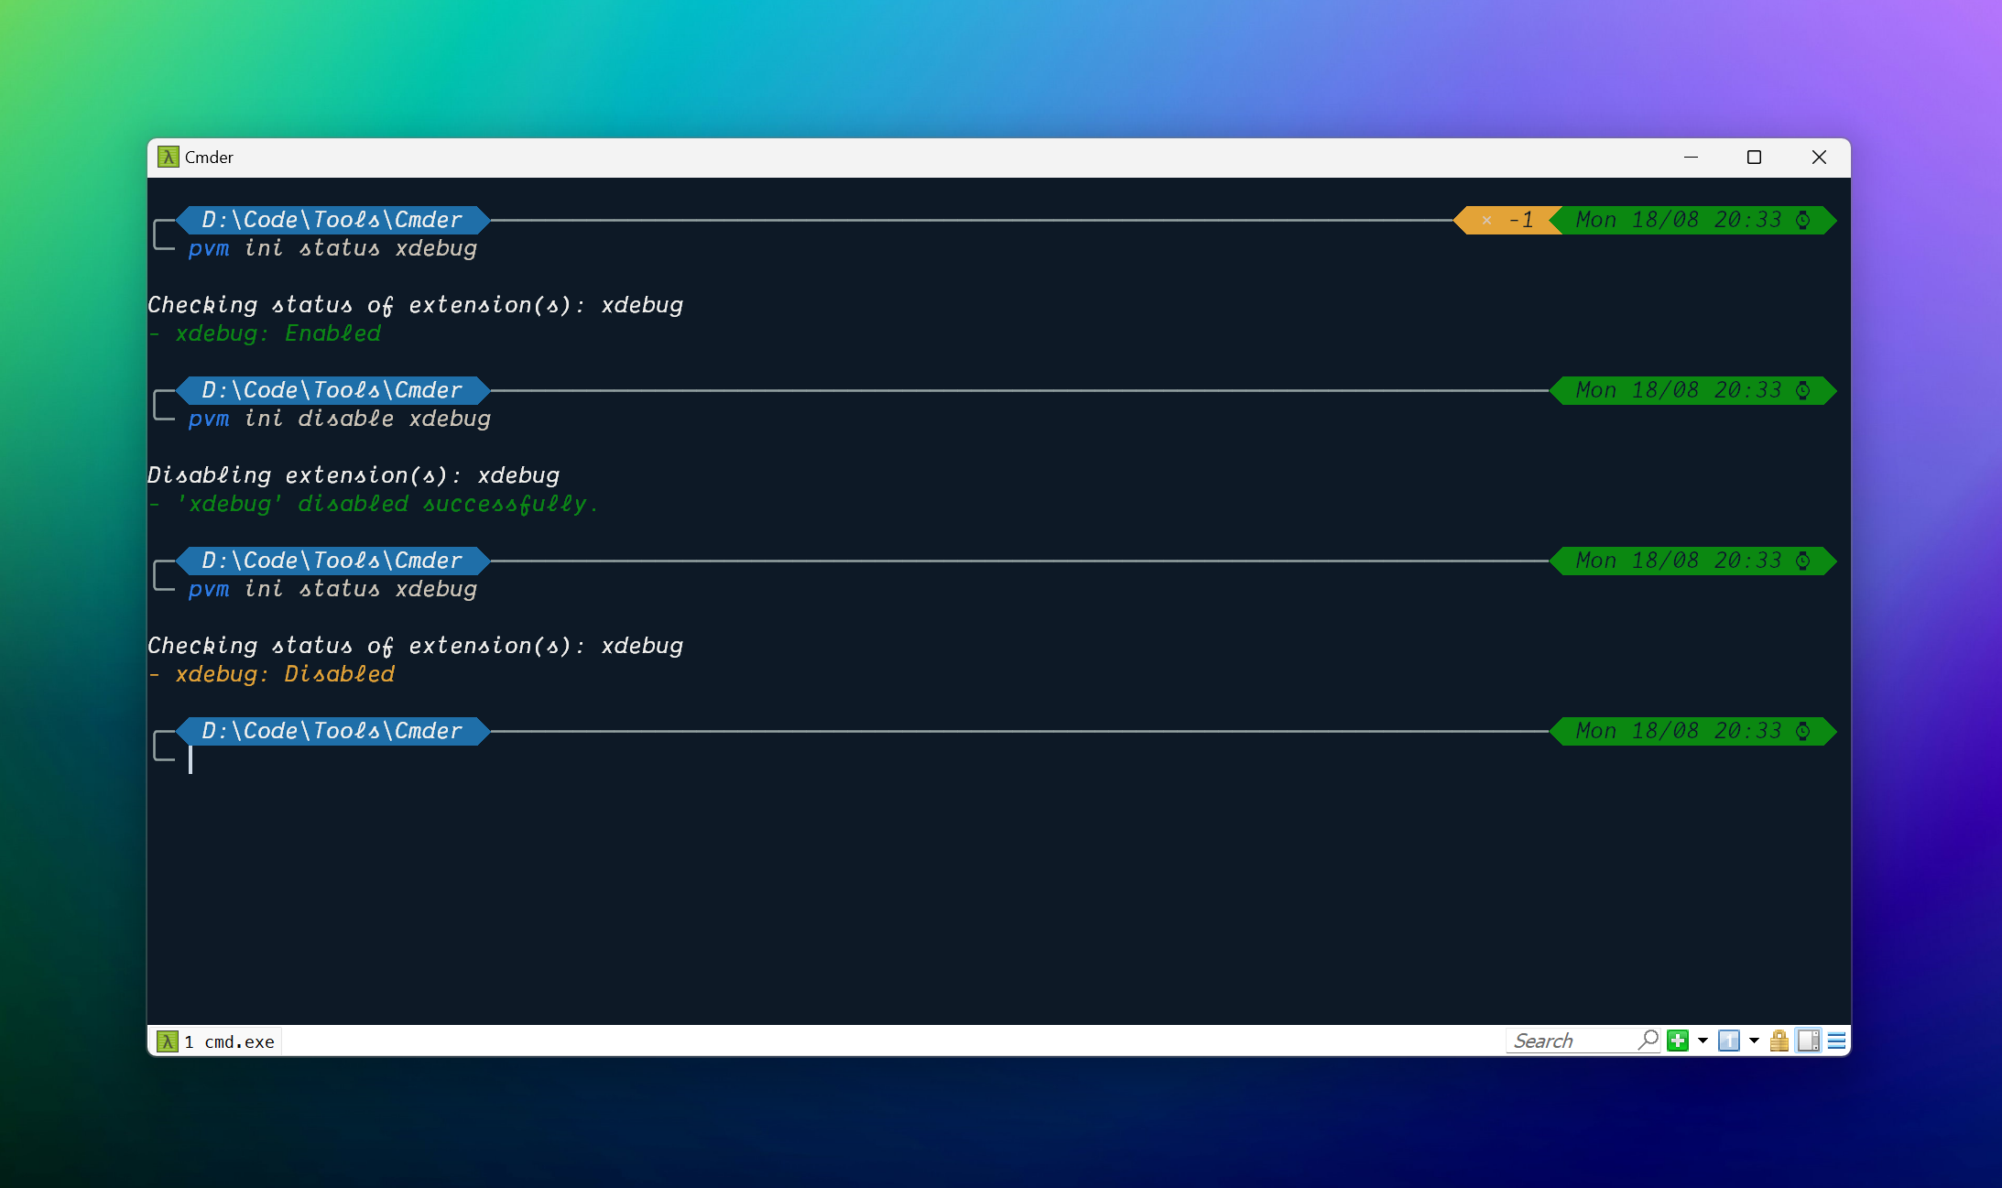Click the 'xdebug: Disabled' orange output text
The image size is (2002, 1188).
point(284,674)
